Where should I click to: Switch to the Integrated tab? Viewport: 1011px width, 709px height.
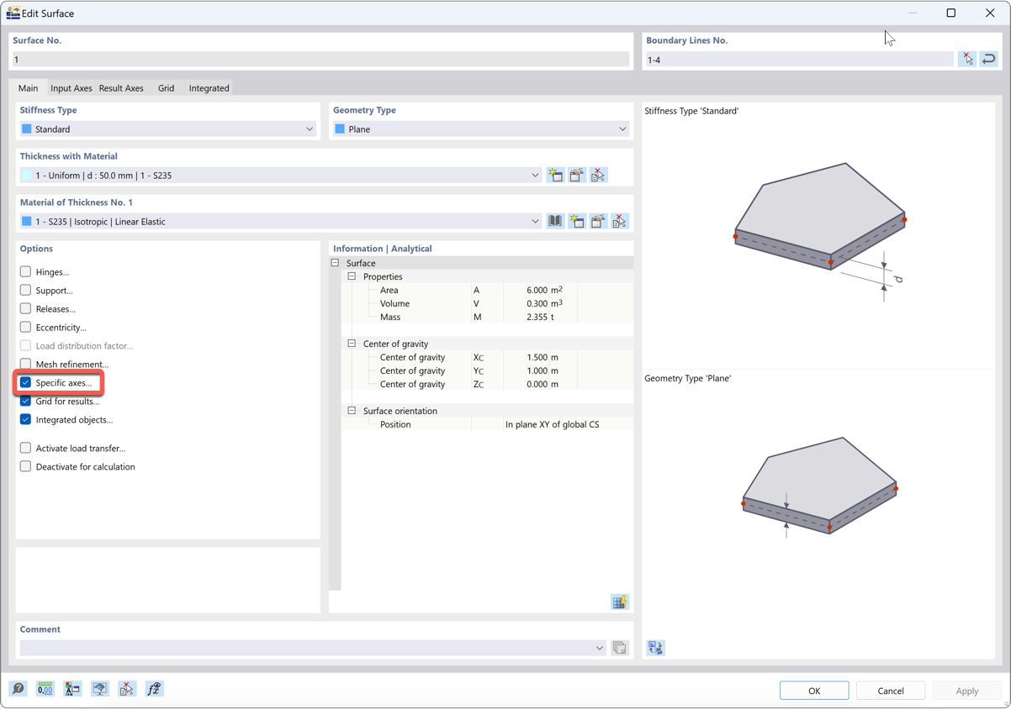209,88
